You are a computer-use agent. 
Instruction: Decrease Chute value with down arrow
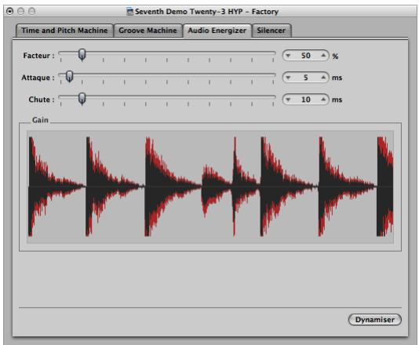coord(288,100)
